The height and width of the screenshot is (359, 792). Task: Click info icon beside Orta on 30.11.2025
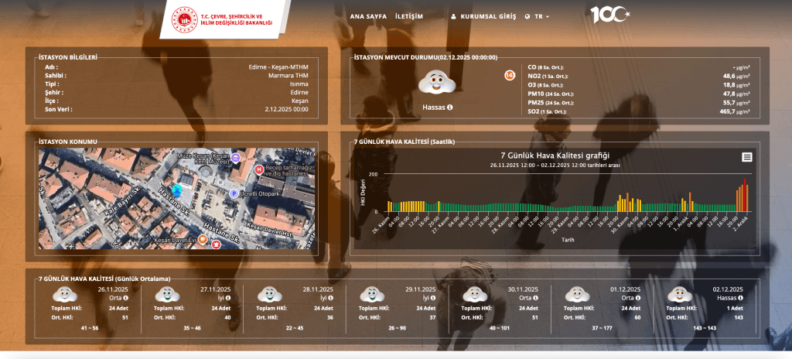535,297
